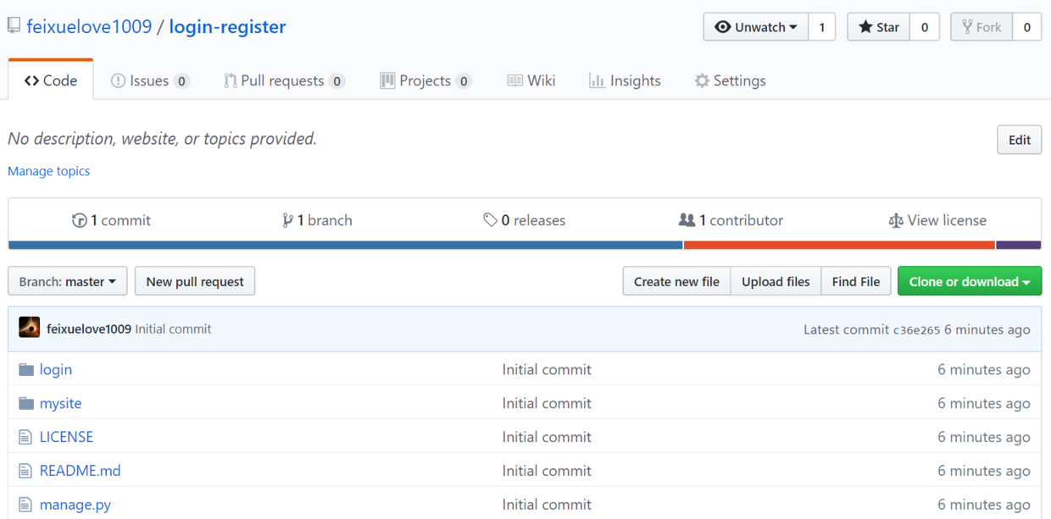Click the history icon beside 1 commit

pyautogui.click(x=79, y=220)
